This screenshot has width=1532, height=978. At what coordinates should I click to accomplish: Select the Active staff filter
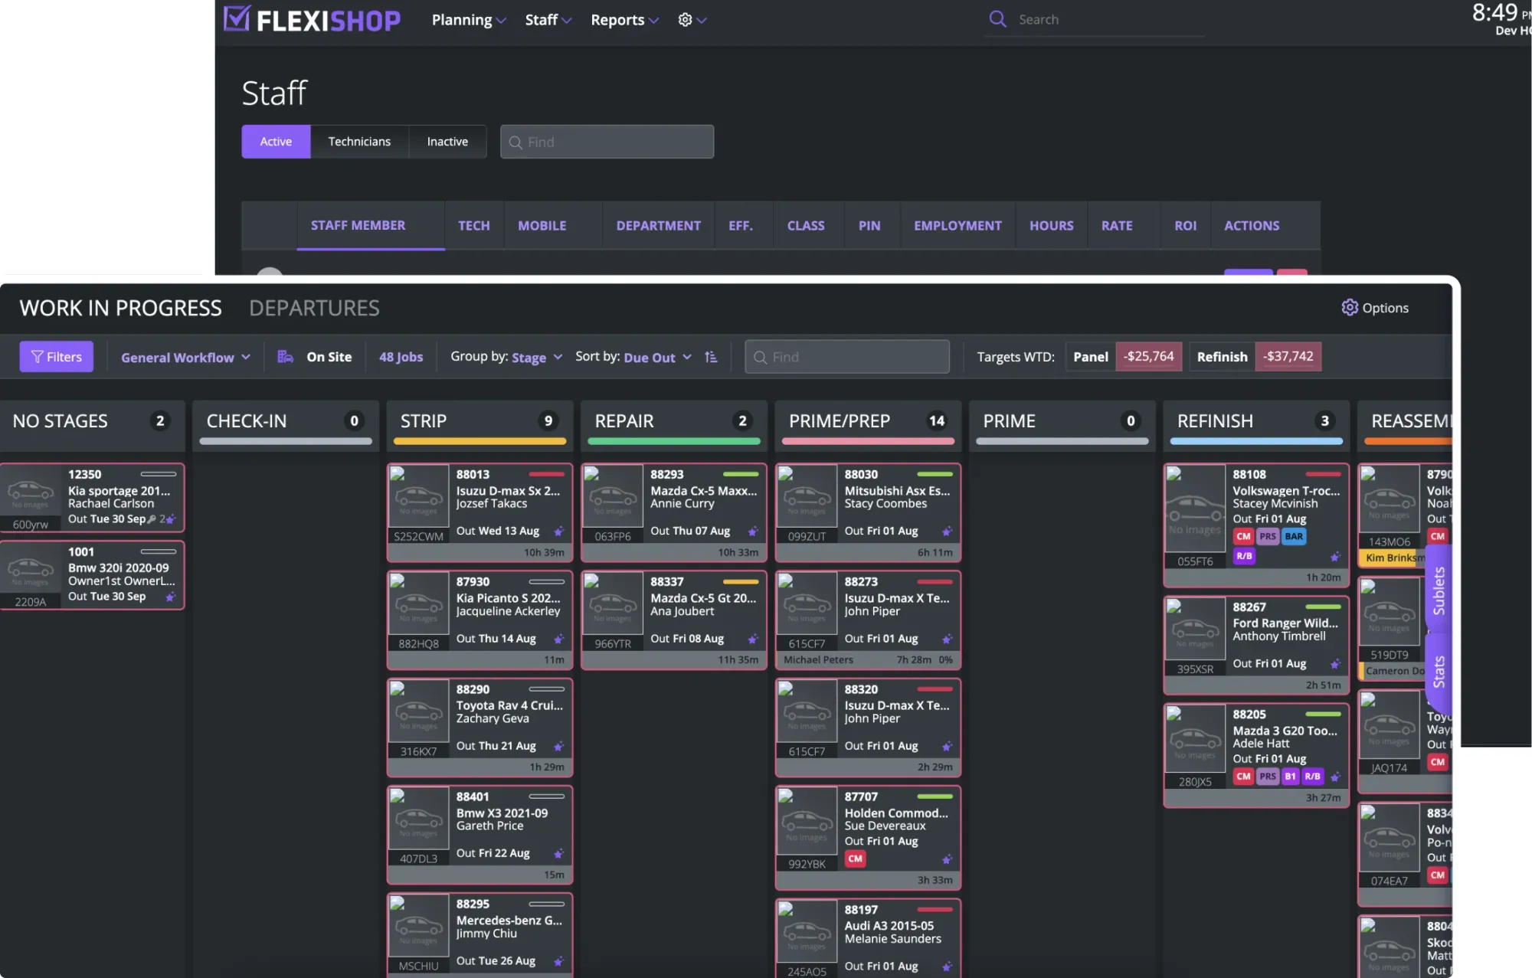276,142
